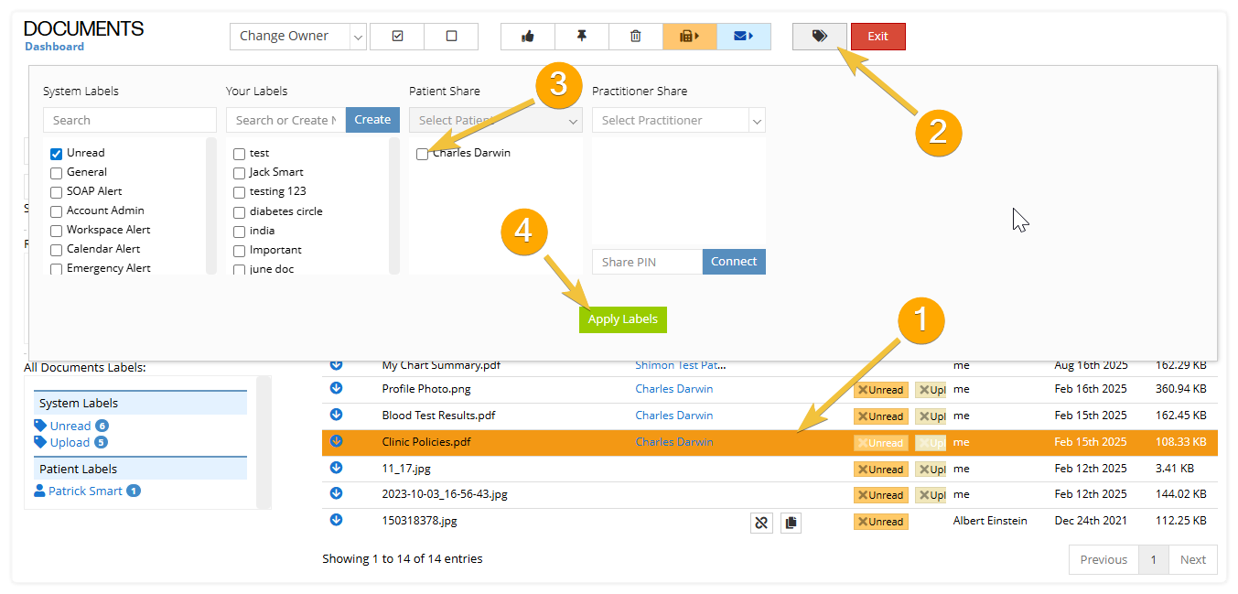Open Shimon Test Pat... link in My Chart Summary row

pos(680,364)
